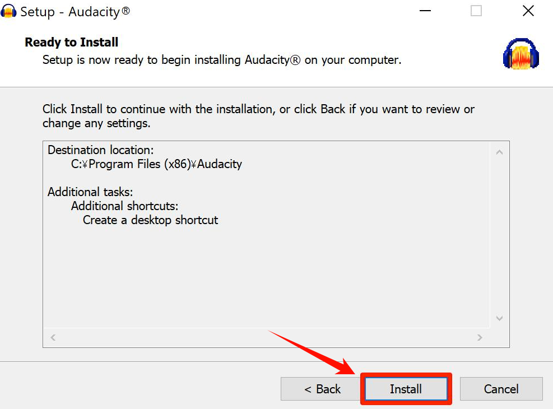Click the summary box scroll down arrow
This screenshot has width=553, height=409.
(x=499, y=318)
